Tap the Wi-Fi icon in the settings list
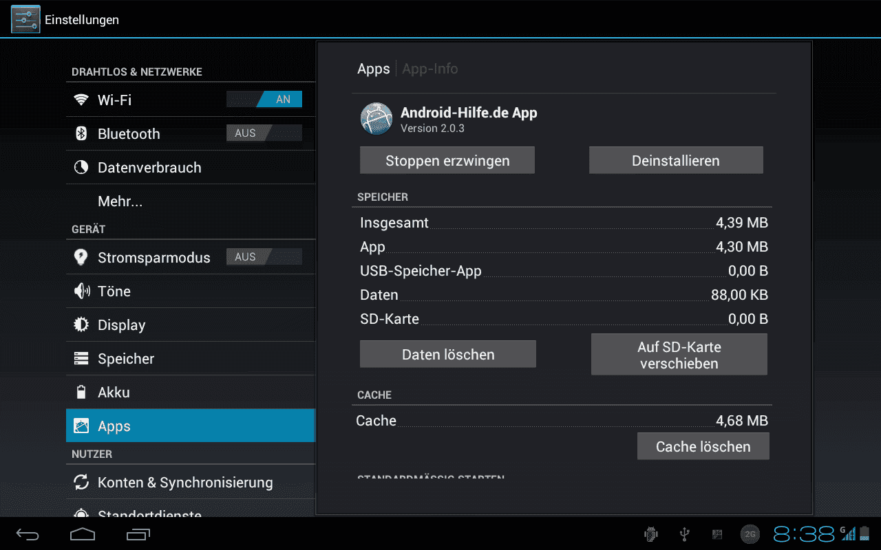881x550 pixels. pos(81,100)
